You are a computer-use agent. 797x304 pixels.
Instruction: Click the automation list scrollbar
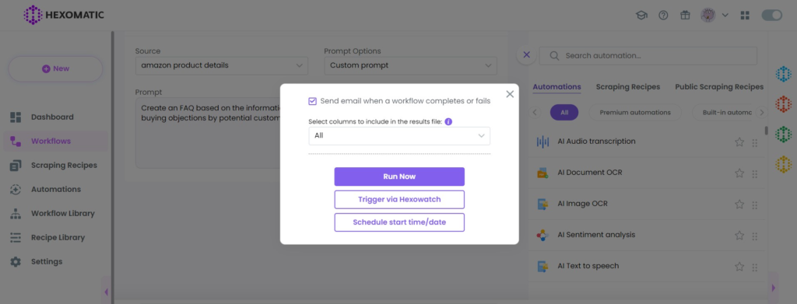point(766,130)
